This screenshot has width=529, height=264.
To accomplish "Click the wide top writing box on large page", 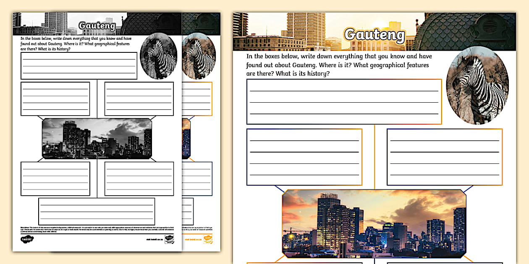I will click(x=344, y=102).
